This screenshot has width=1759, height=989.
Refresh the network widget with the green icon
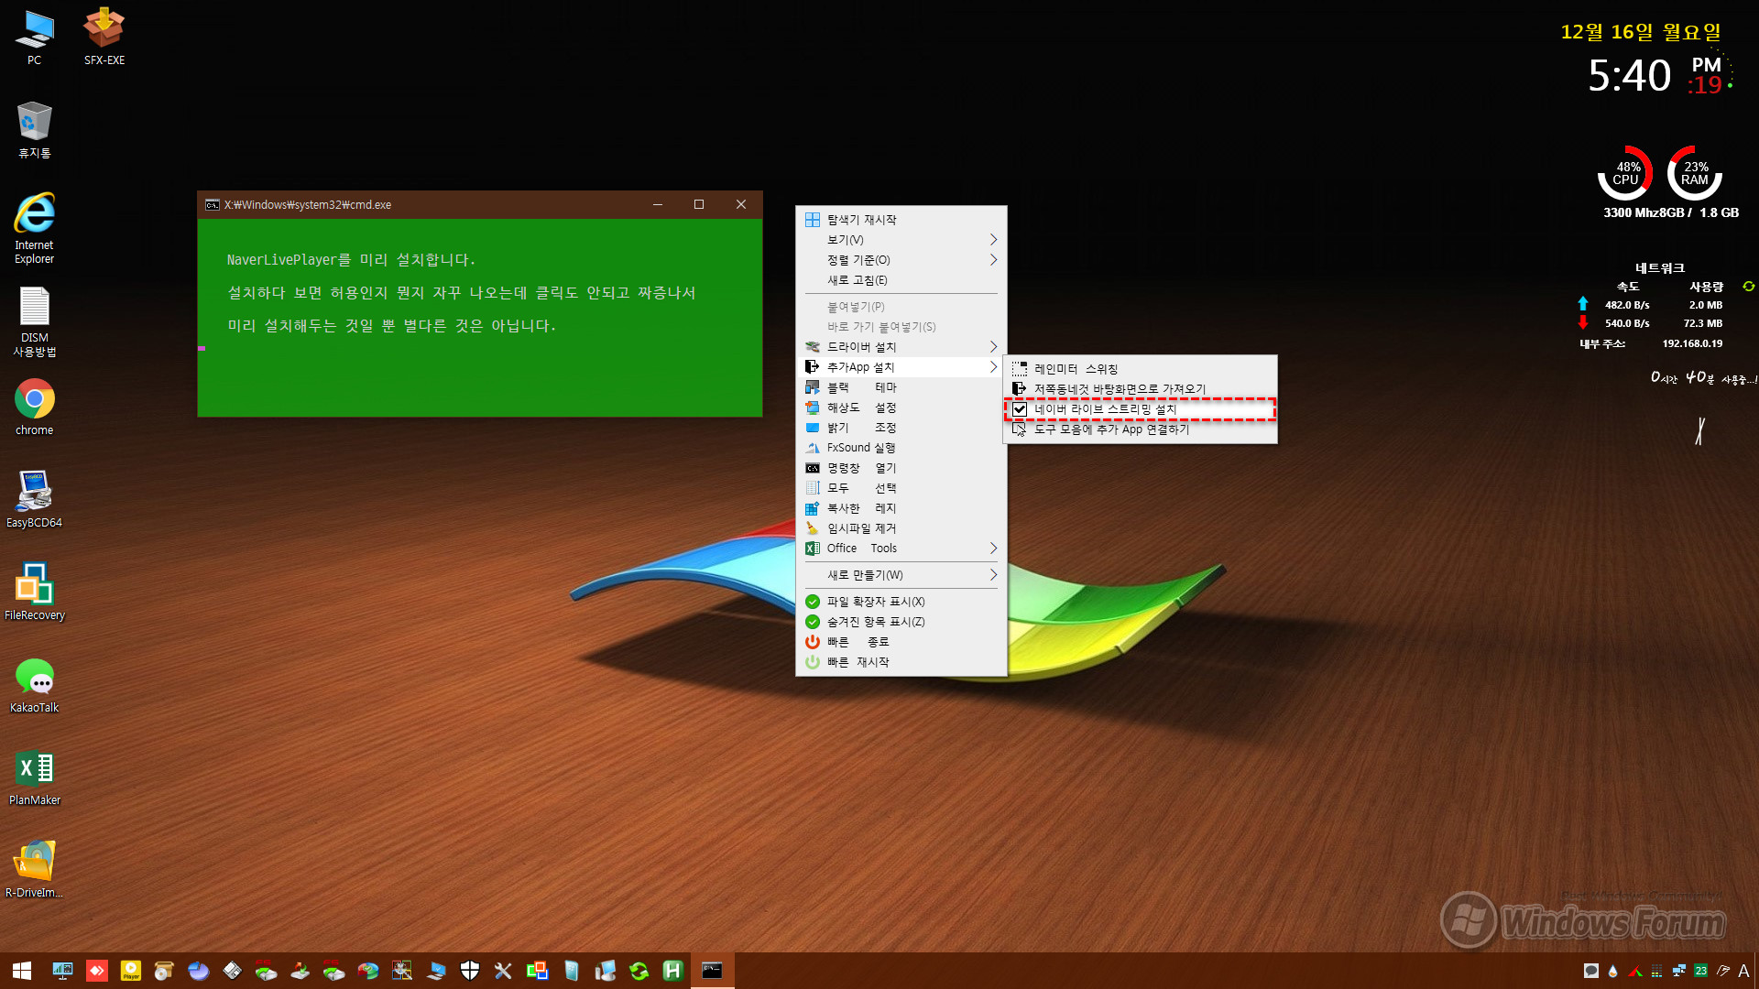[1748, 287]
